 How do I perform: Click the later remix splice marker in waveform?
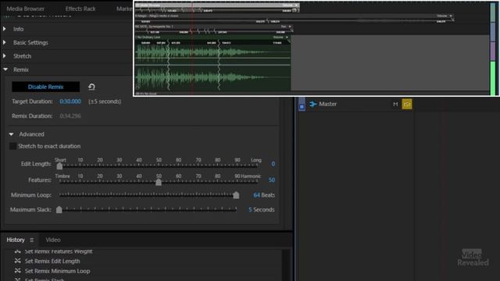click(x=219, y=66)
